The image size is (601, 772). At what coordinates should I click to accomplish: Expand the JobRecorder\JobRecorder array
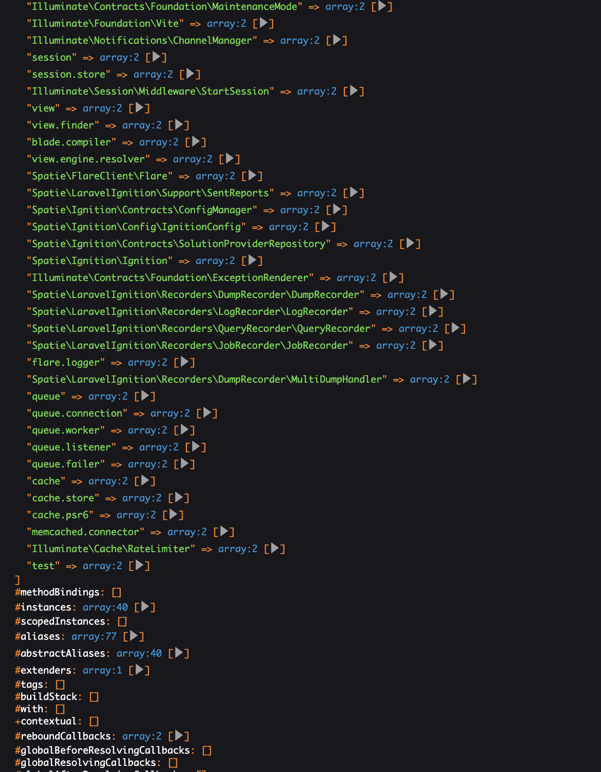click(x=433, y=346)
